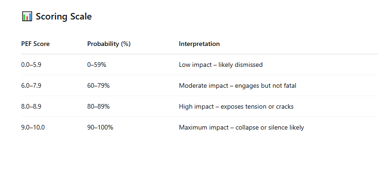Image resolution: width=389 pixels, height=169 pixels.
Task: Click the 80–89% probability cell
Action: tap(98, 106)
